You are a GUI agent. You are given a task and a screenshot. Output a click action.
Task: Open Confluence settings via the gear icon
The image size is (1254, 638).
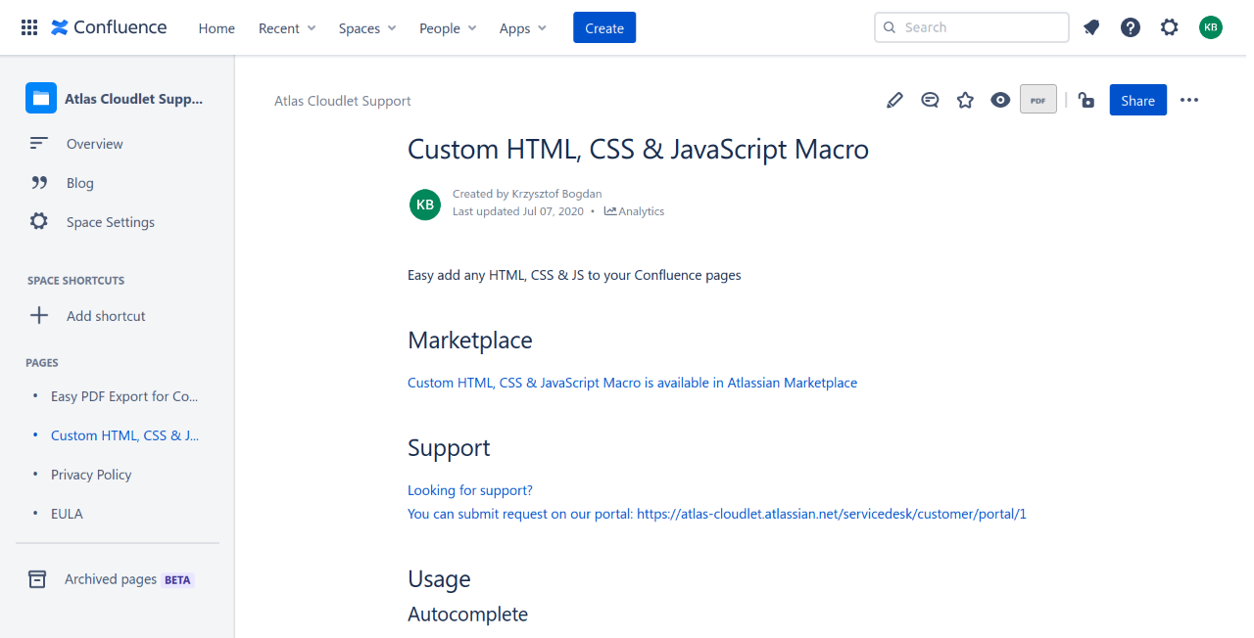(x=1170, y=27)
